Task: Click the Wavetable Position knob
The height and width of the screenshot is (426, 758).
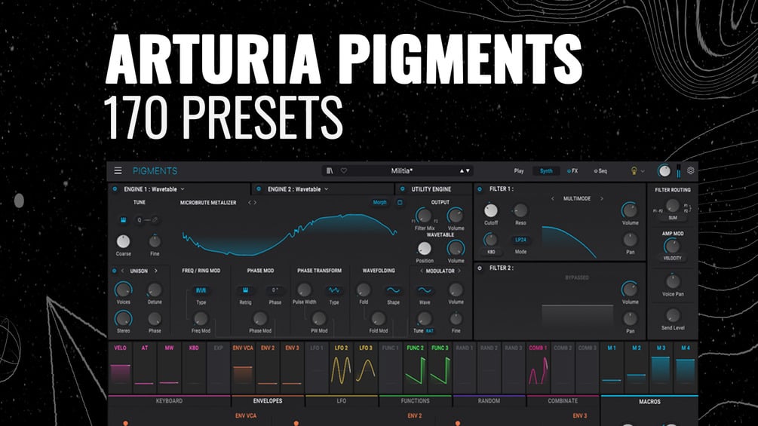Action: pos(424,248)
